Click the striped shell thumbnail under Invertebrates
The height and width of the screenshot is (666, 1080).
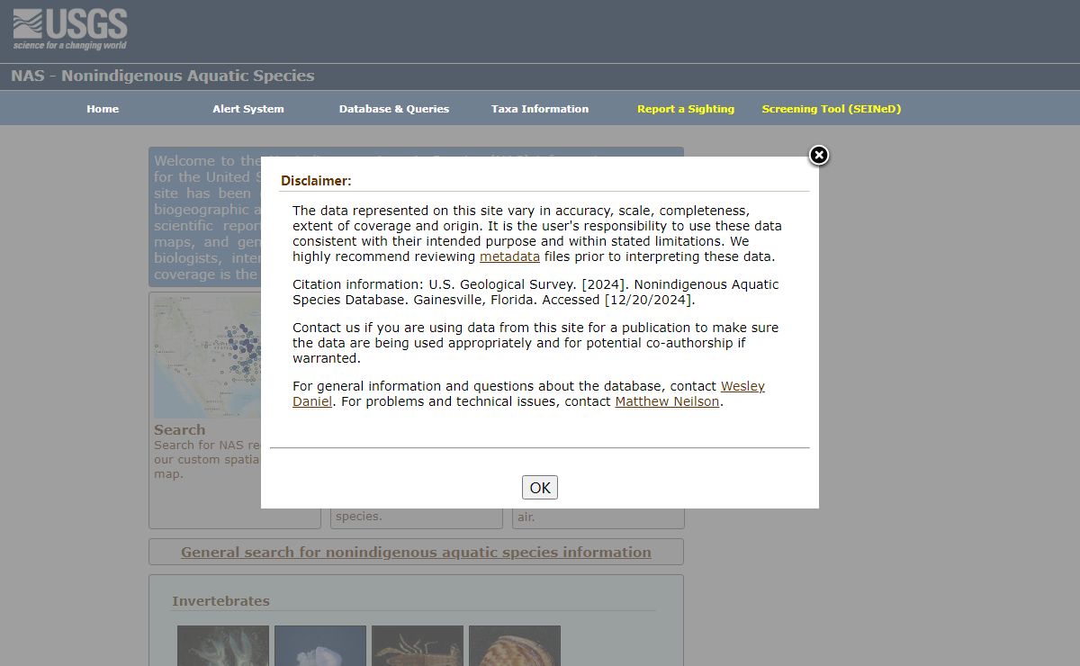(x=515, y=645)
